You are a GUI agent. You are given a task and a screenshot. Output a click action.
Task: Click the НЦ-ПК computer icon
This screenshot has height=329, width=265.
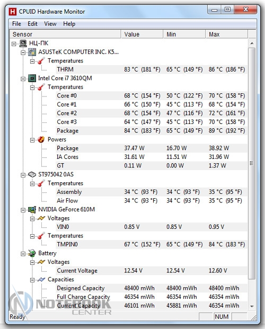(x=23, y=43)
